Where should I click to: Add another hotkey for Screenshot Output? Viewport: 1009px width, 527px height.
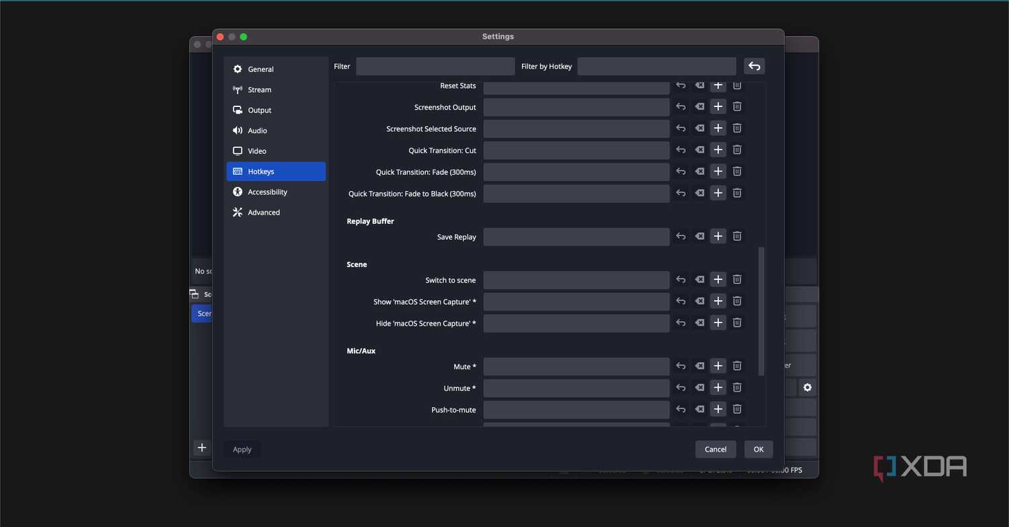(718, 107)
